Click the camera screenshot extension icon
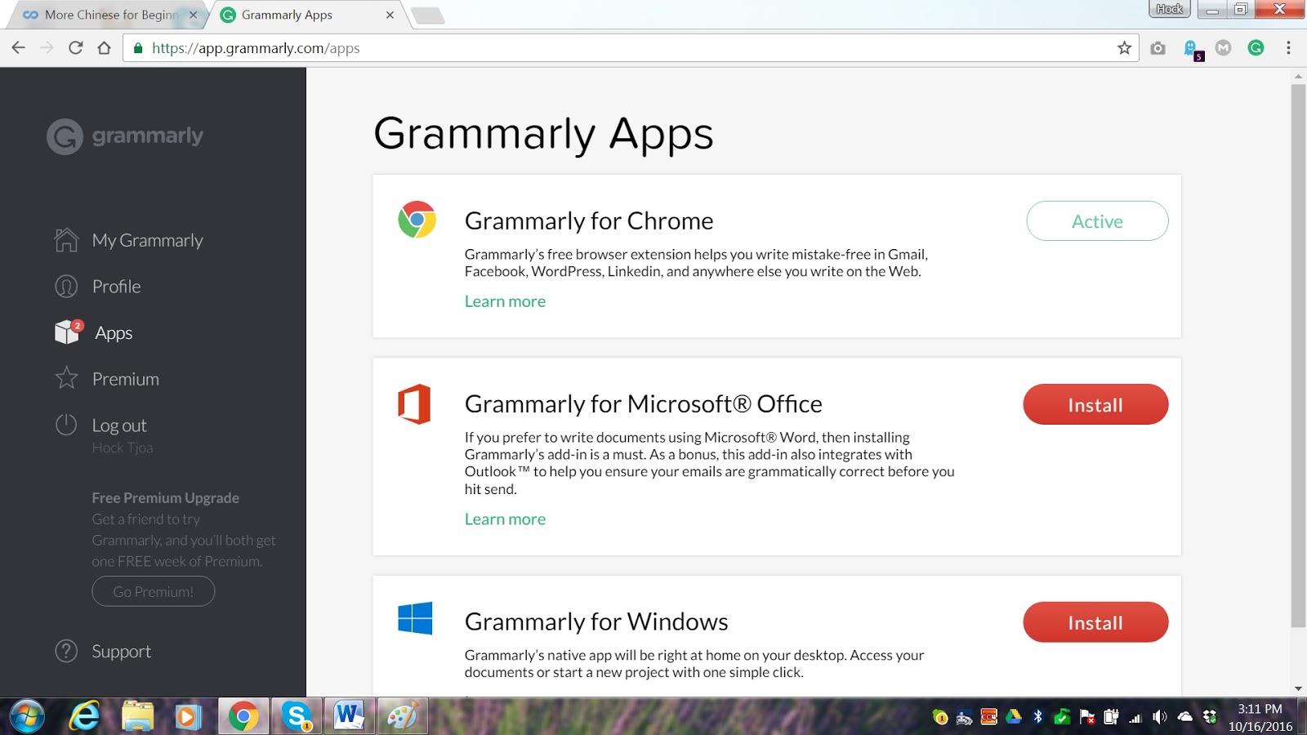The height and width of the screenshot is (735, 1307). point(1158,48)
